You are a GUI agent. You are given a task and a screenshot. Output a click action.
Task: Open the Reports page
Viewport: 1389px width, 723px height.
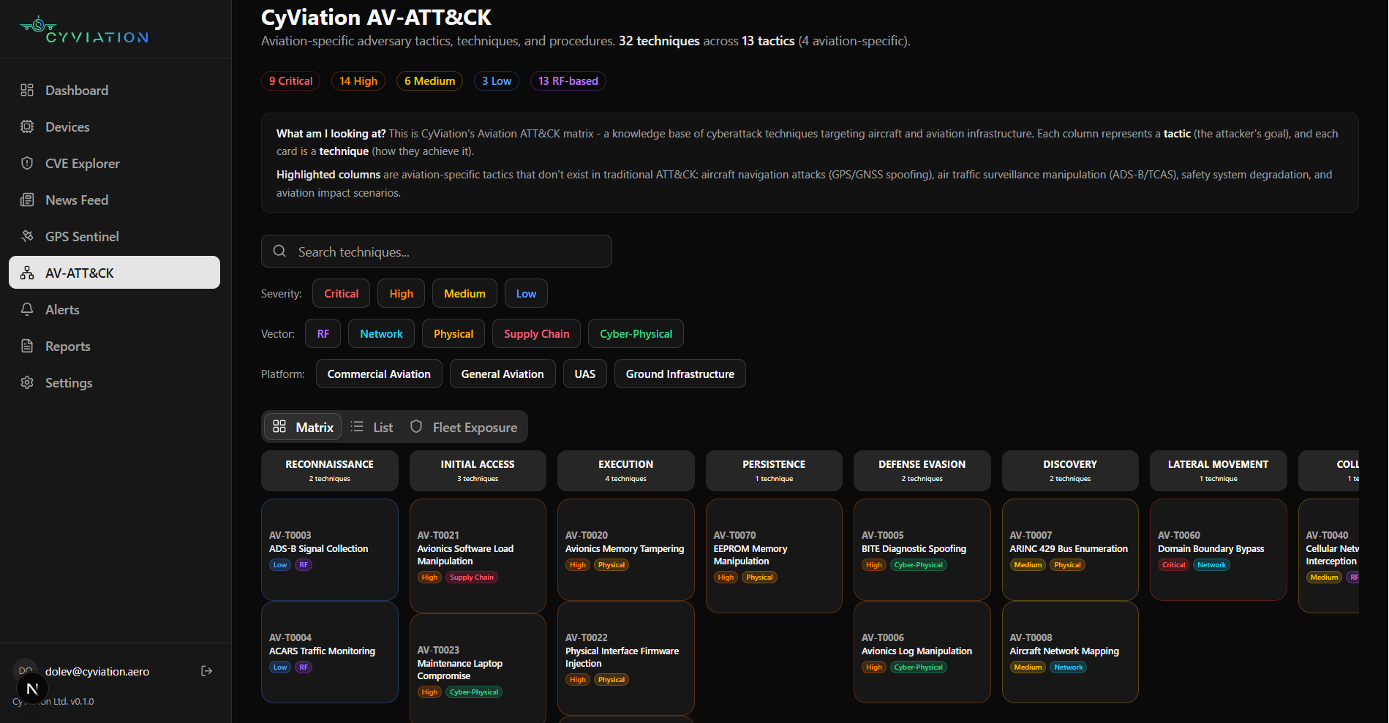(114, 346)
